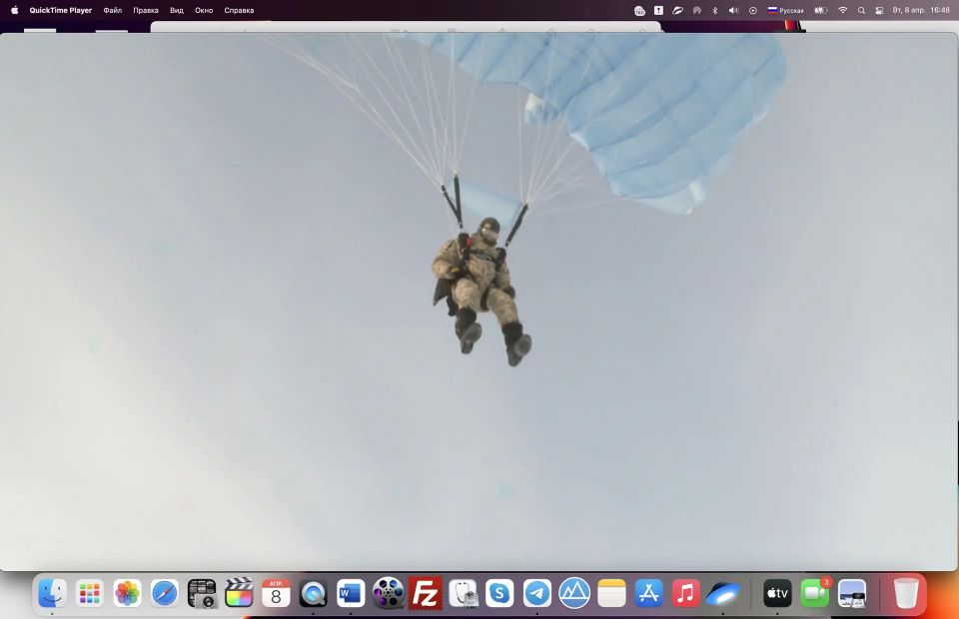Open FaceTime with notification badge
Screen dimensions: 959x619
click(815, 593)
